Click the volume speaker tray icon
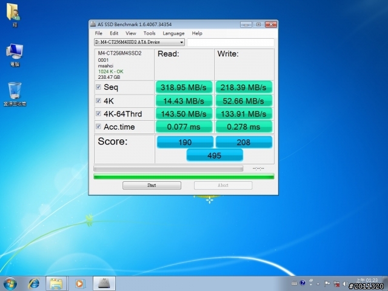This screenshot has width=388, height=291. tap(345, 284)
